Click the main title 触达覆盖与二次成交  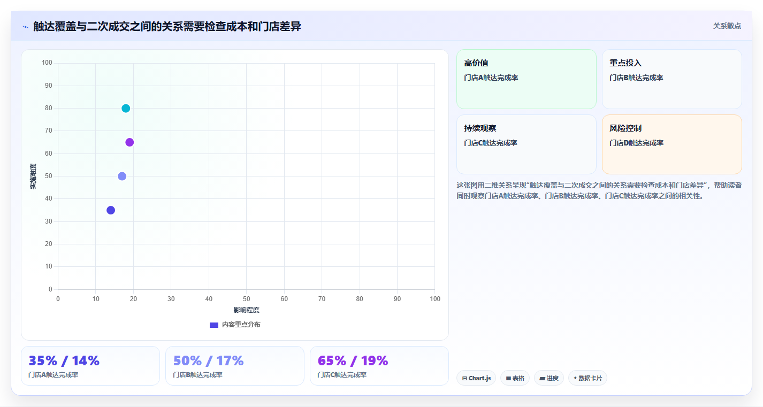click(x=167, y=26)
